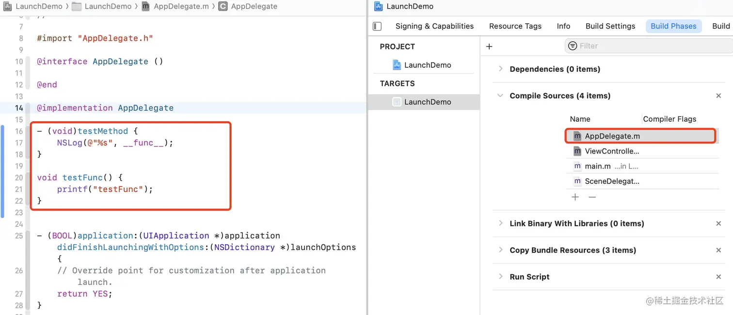Click the printf("testFunc"); line
The width and height of the screenshot is (733, 315).
(x=105, y=189)
